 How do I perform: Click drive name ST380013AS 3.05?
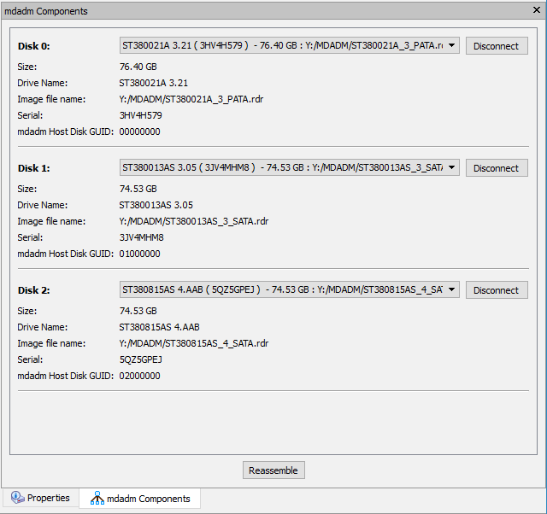[x=156, y=205]
